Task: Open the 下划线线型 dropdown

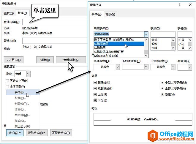Action: pos(146,67)
